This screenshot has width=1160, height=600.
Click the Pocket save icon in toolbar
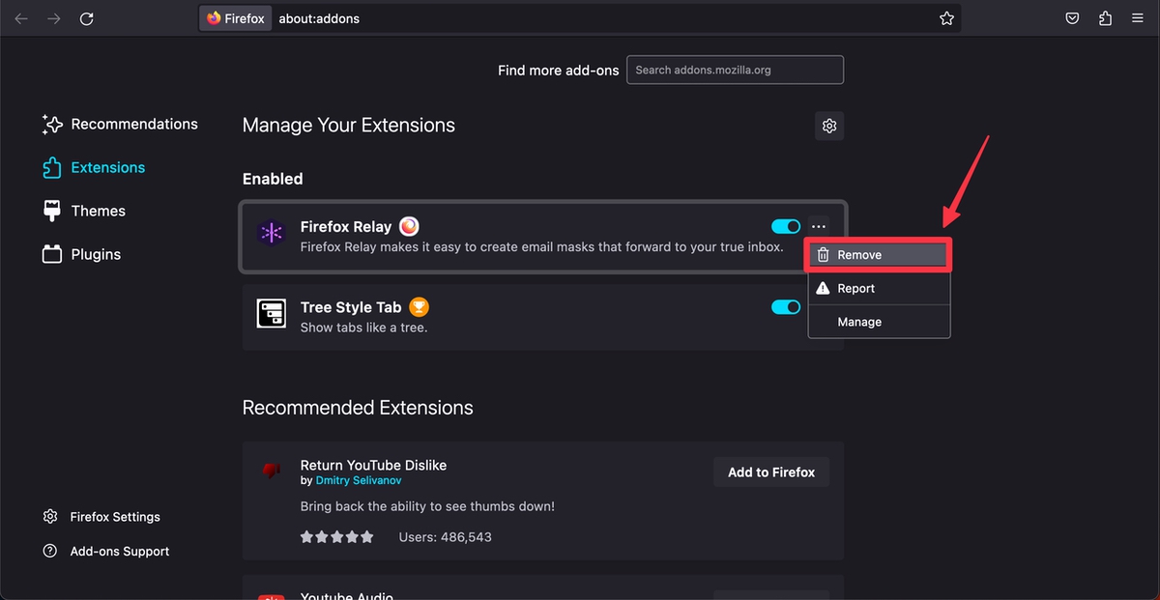1072,17
